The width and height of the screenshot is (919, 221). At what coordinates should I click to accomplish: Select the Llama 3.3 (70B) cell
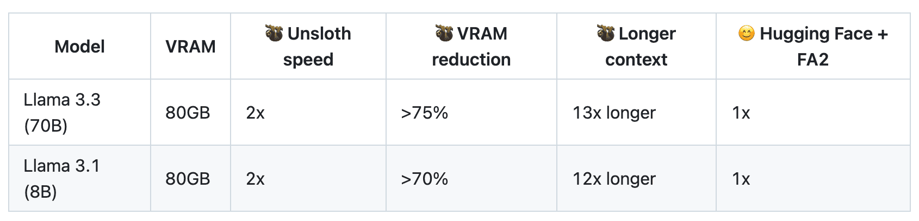tap(62, 113)
